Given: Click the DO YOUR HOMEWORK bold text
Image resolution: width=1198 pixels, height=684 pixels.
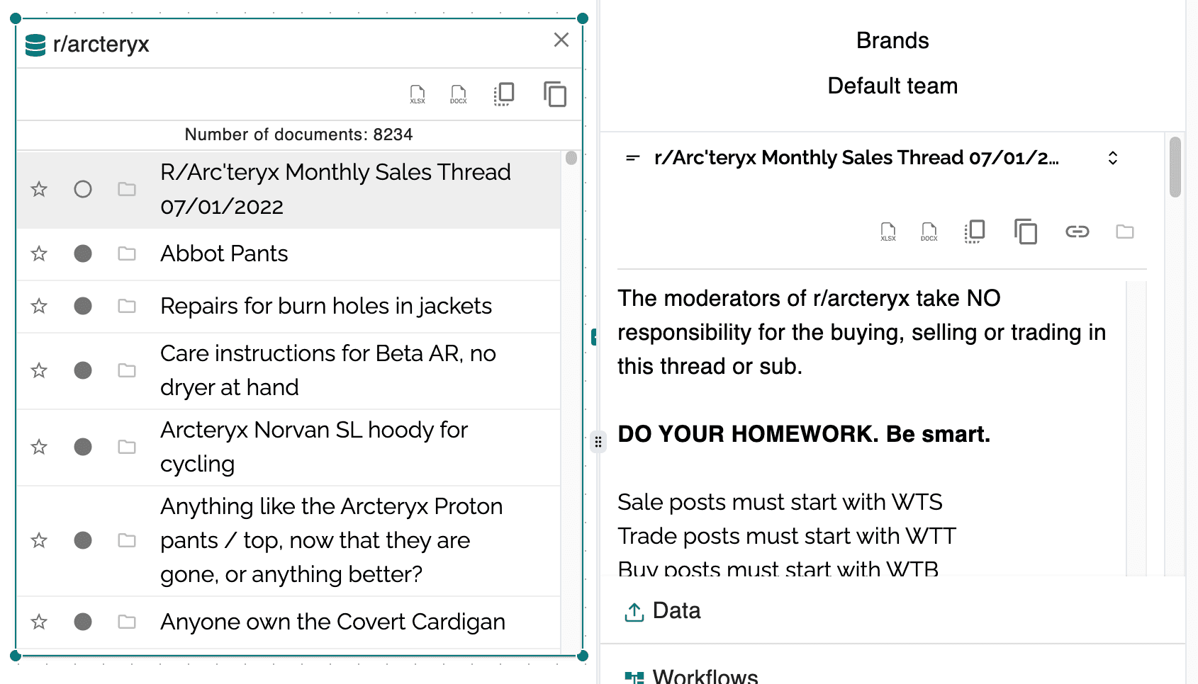Looking at the screenshot, I should pyautogui.click(x=804, y=434).
